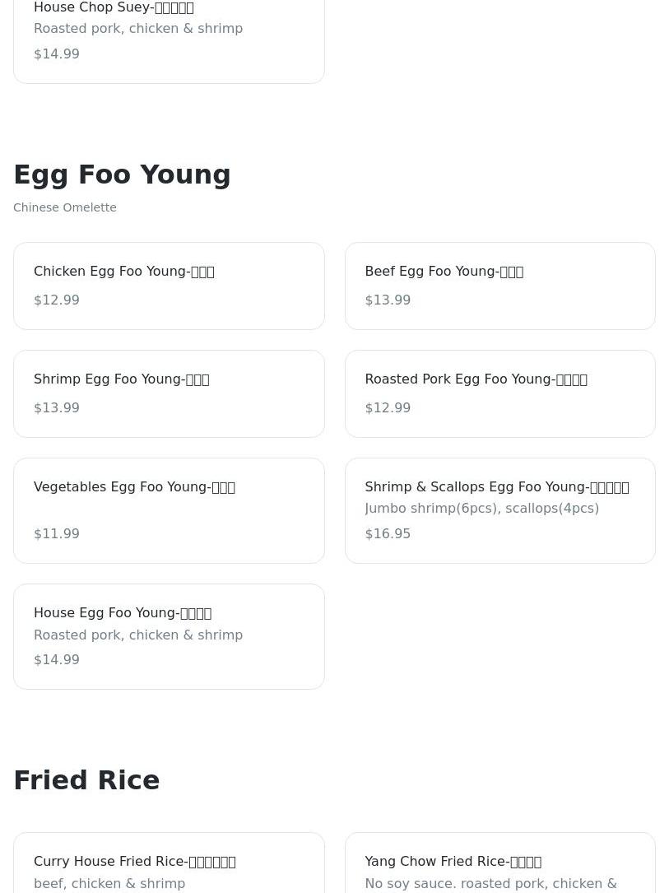Screen dimensions: 669x893
Task: Click the Egg Foo Young section heading
Action: (x=122, y=174)
